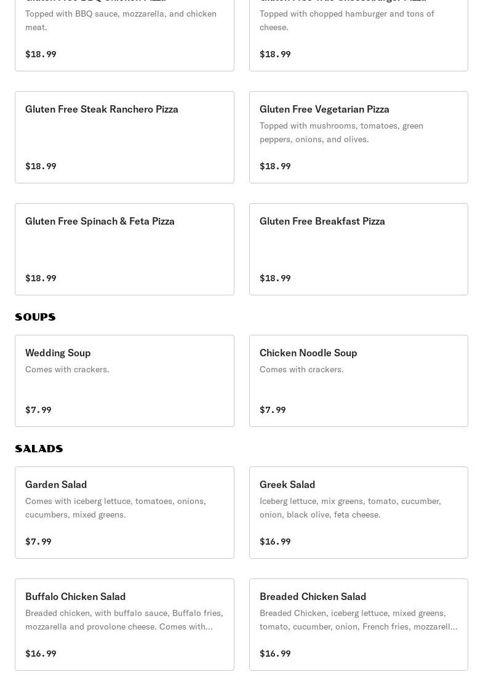The image size is (483, 680).
Task: Click the Garden Salad ingredients description
Action: (115, 508)
